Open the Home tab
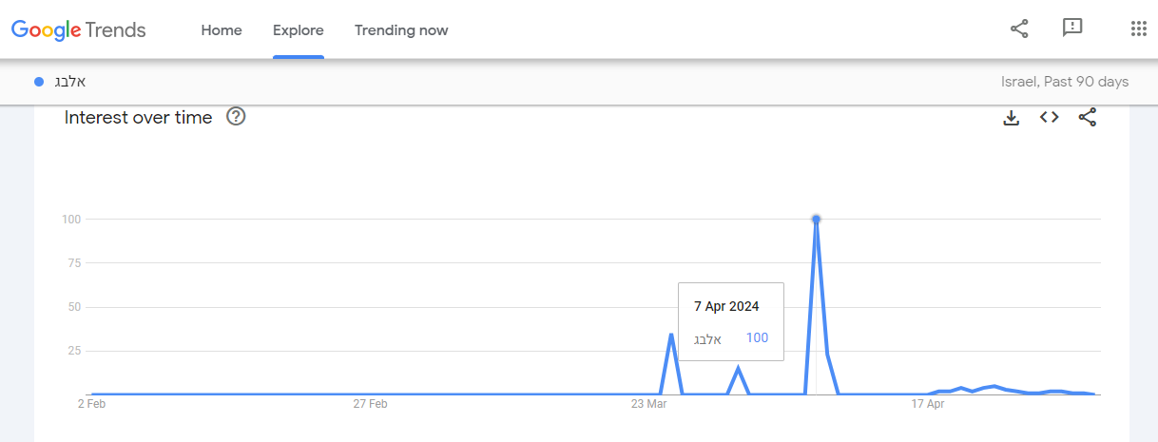This screenshot has height=442, width=1158. [x=222, y=30]
